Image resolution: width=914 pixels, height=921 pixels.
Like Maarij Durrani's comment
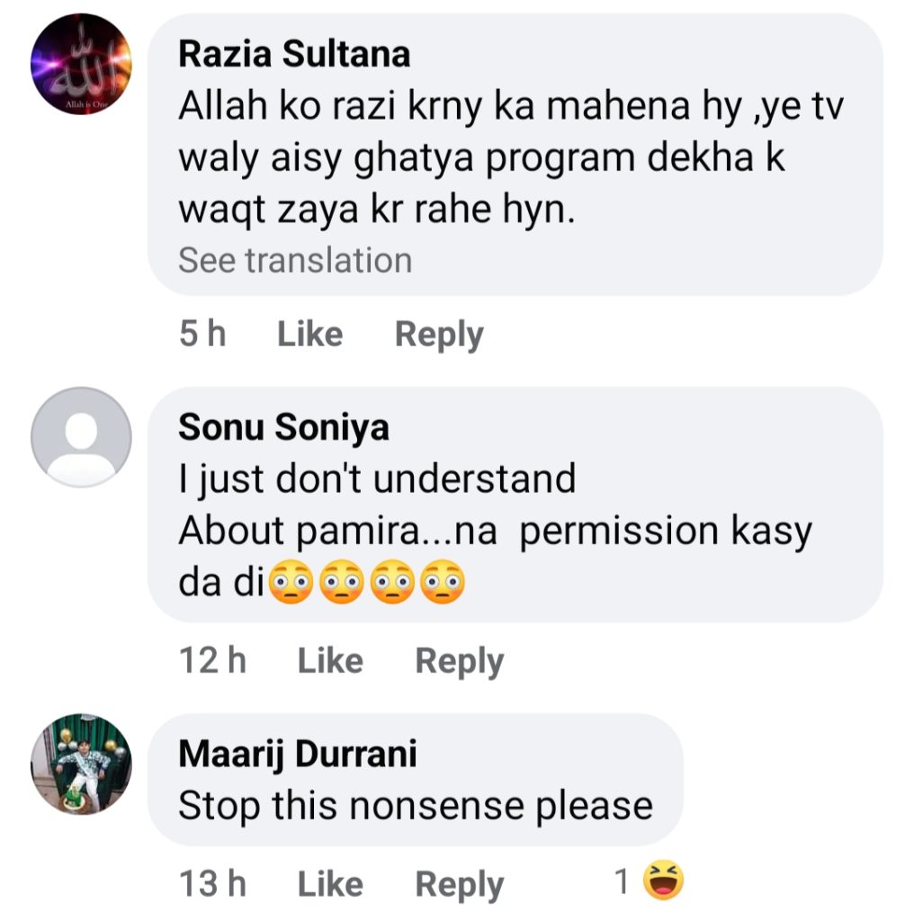click(329, 884)
